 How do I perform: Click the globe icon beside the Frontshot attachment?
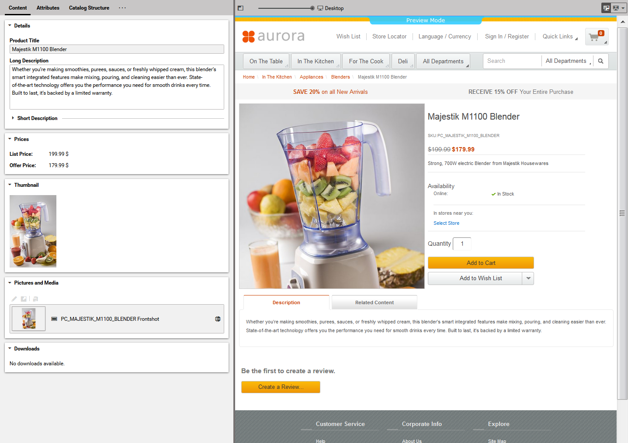coord(218,319)
